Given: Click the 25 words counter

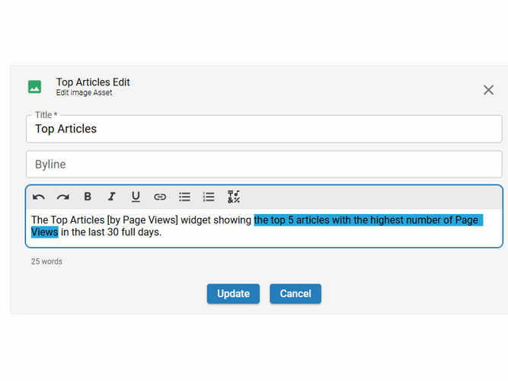Looking at the screenshot, I should [x=46, y=261].
